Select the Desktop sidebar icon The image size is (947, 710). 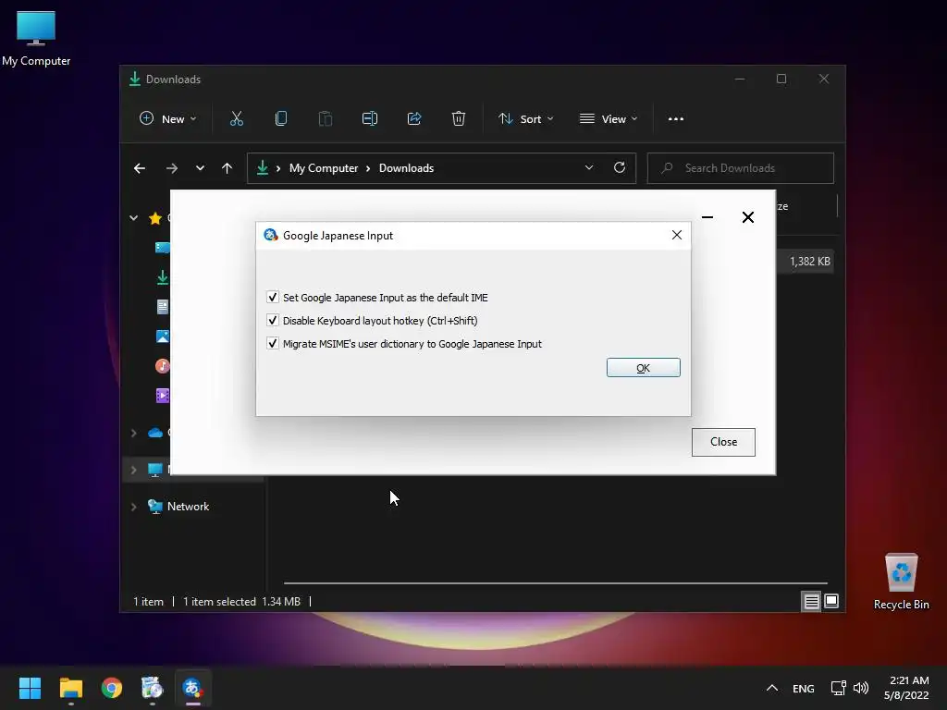tap(163, 248)
